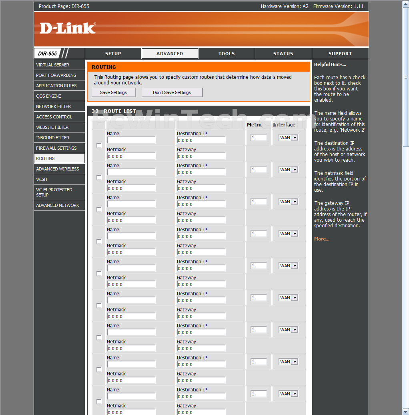Toggle the fourth route's checkbox

tap(99, 241)
